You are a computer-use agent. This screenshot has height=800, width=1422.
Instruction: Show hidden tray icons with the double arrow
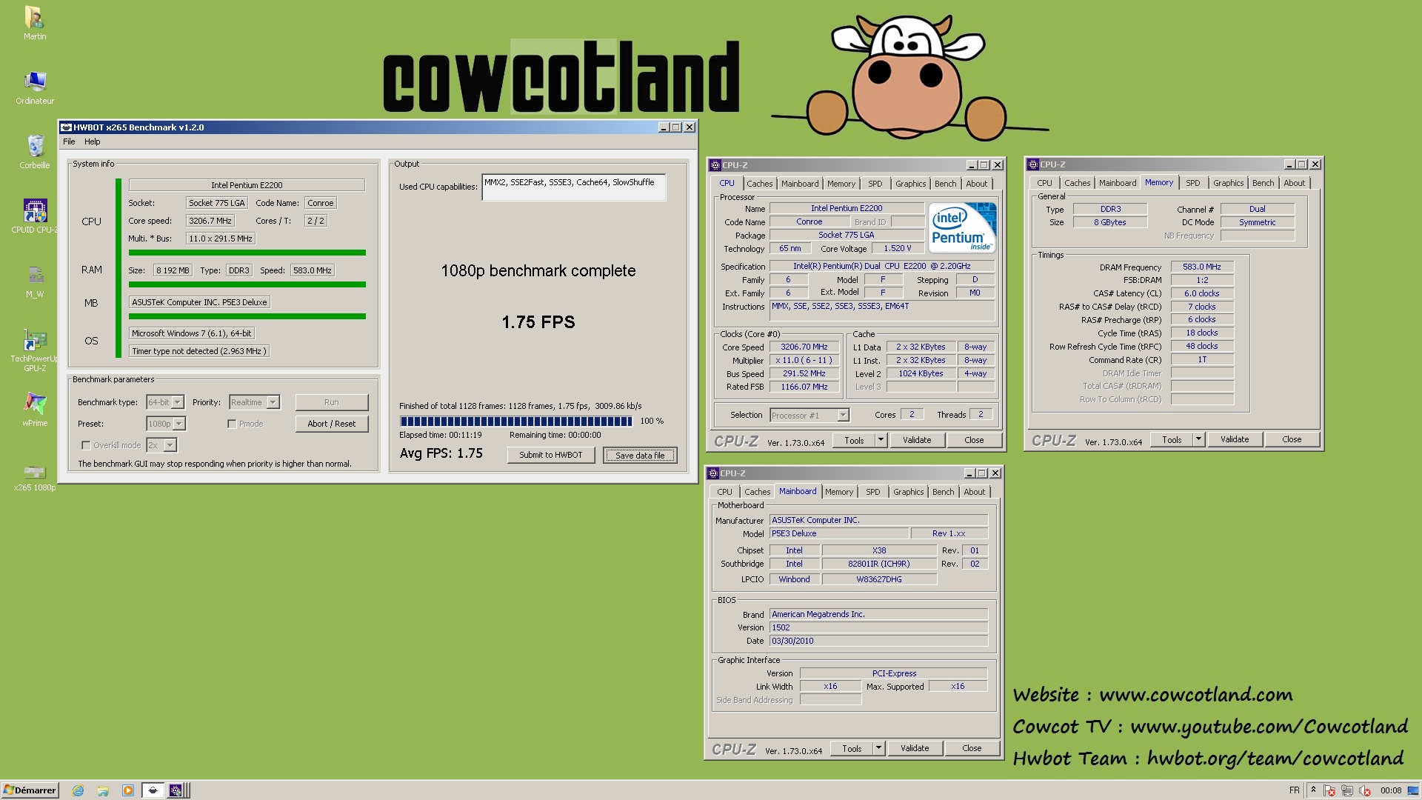[x=1313, y=790]
